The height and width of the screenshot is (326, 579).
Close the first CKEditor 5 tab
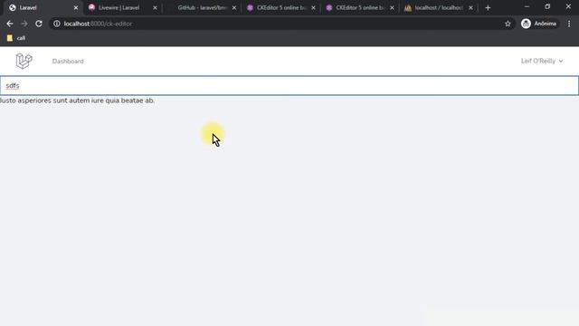(x=314, y=8)
